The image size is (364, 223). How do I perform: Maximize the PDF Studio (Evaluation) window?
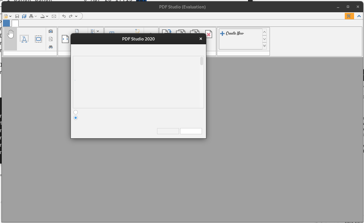348,7
